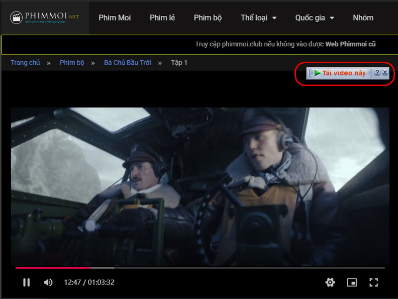Click the Phim bộ breadcrumb link
This screenshot has width=398, height=299.
(x=72, y=63)
